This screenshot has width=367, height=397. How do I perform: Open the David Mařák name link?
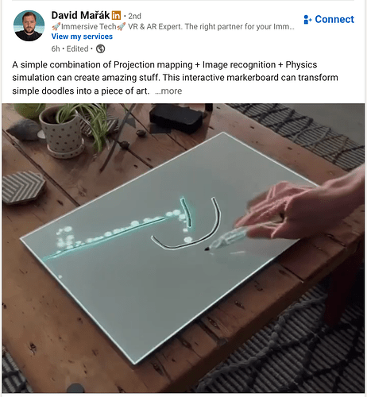80,15
